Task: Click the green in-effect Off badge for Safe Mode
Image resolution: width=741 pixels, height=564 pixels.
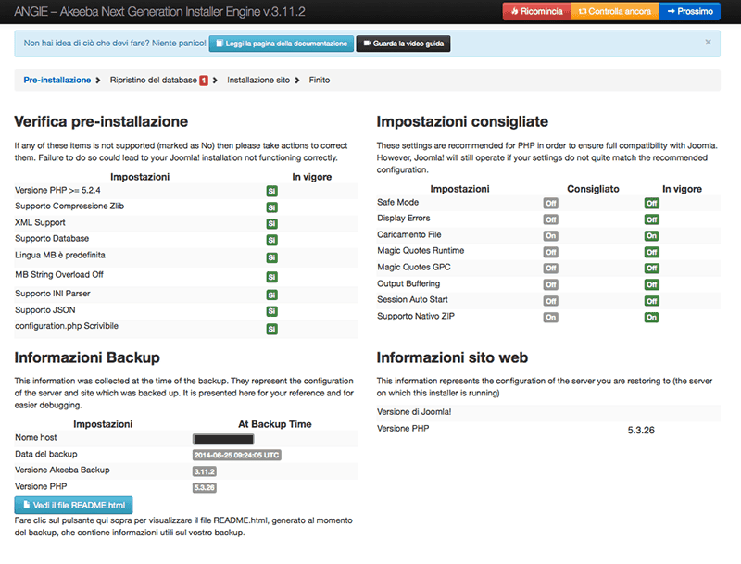Action: 652,203
